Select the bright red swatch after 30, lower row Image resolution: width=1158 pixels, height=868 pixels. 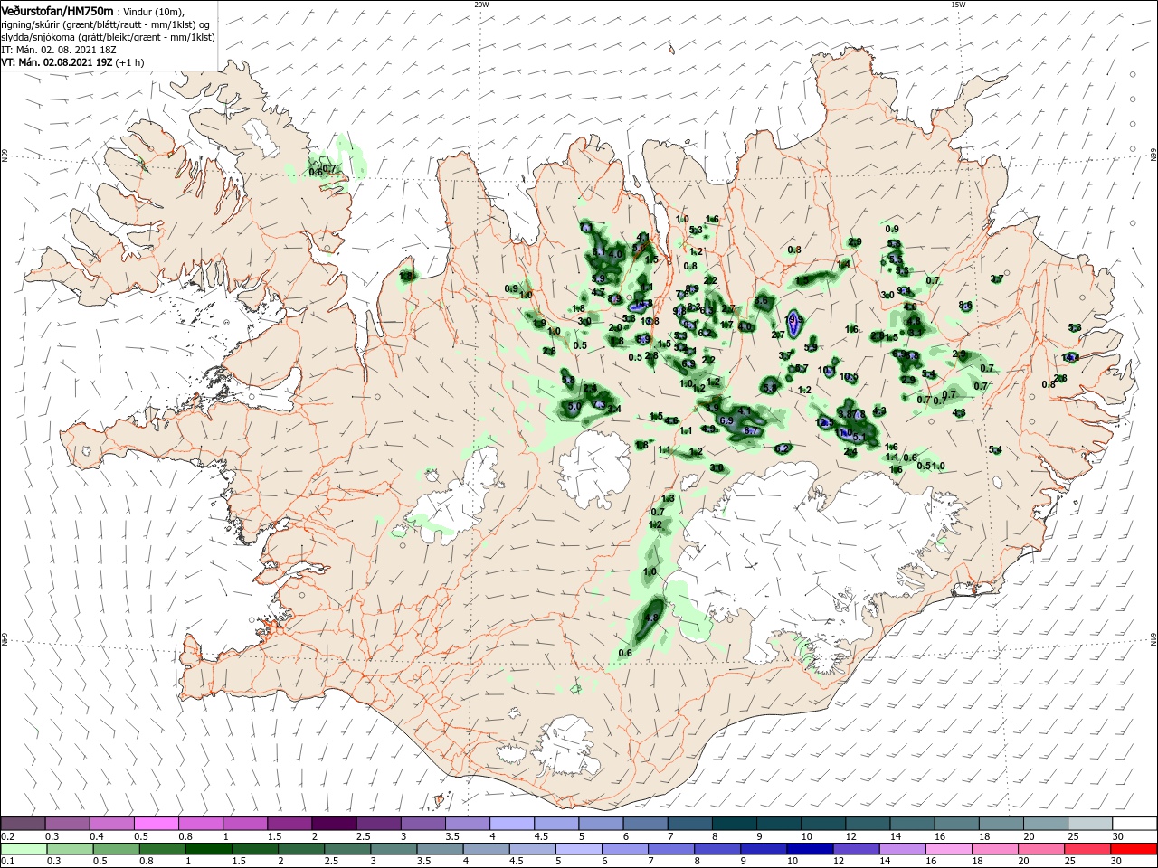(x=1134, y=849)
